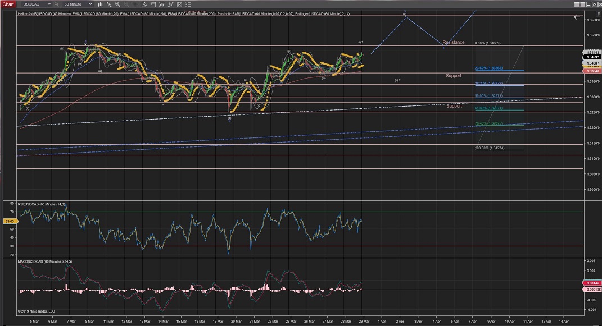Open the bar type chart style icon

tap(100, 4)
